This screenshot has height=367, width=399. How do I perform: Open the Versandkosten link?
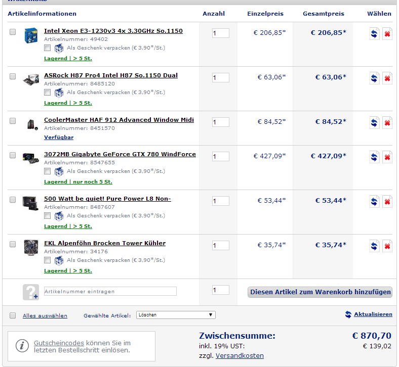pos(240,356)
